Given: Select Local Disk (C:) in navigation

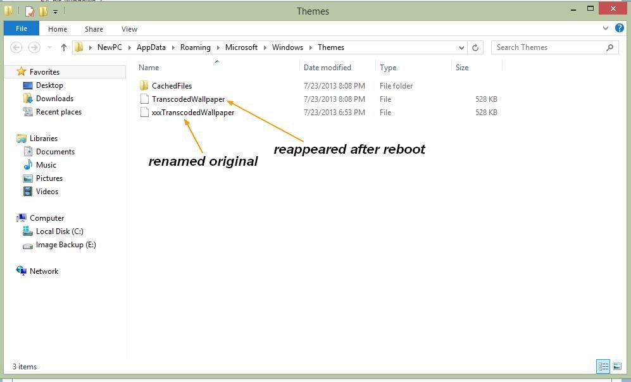Looking at the screenshot, I should pyautogui.click(x=59, y=231).
